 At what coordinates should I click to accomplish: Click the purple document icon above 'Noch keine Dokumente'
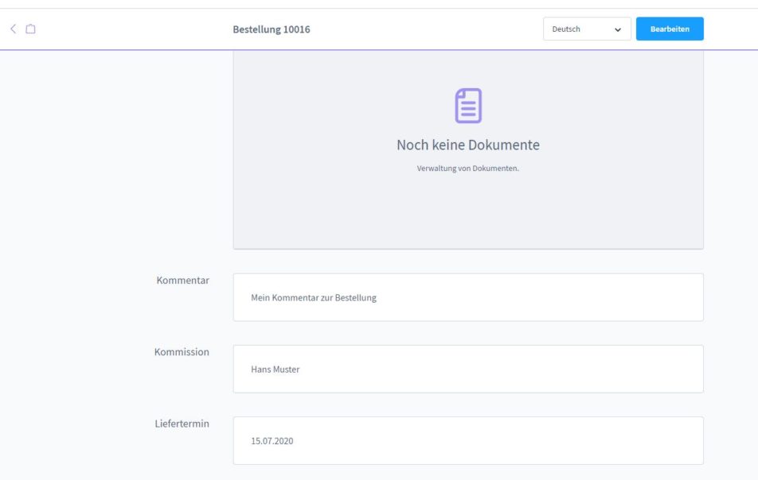click(467, 103)
